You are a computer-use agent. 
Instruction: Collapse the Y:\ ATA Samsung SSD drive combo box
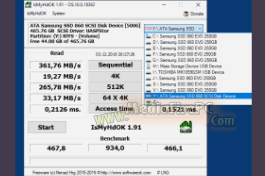(x=200, y=29)
